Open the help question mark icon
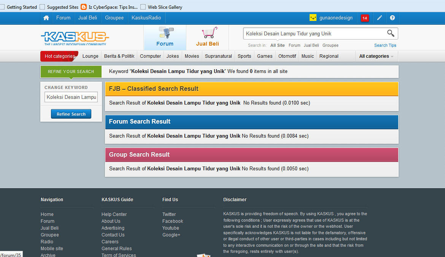This screenshot has height=257, width=445. [392, 18]
